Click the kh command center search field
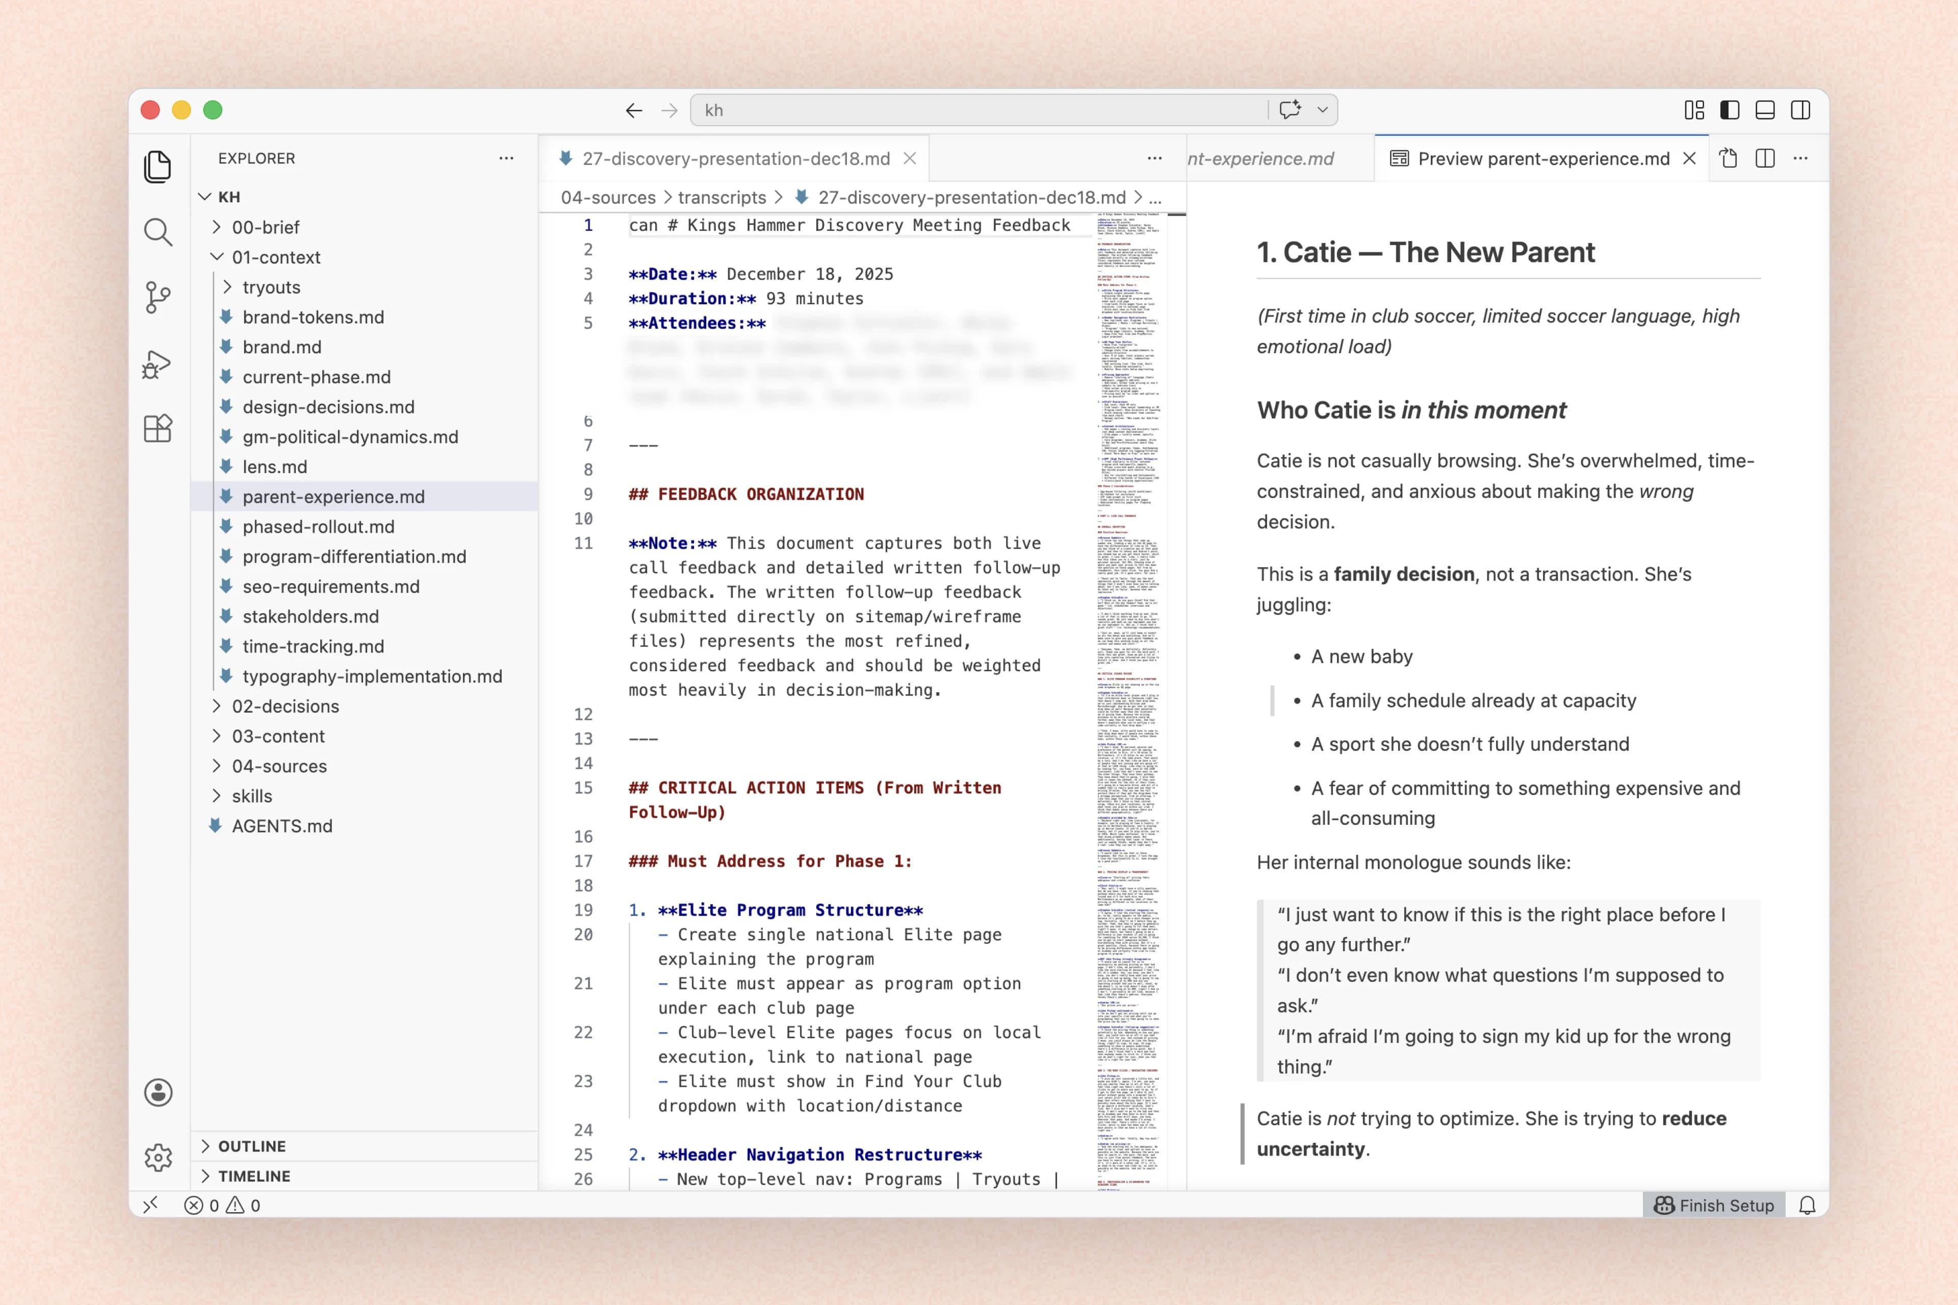This screenshot has height=1305, width=1958. point(978,110)
